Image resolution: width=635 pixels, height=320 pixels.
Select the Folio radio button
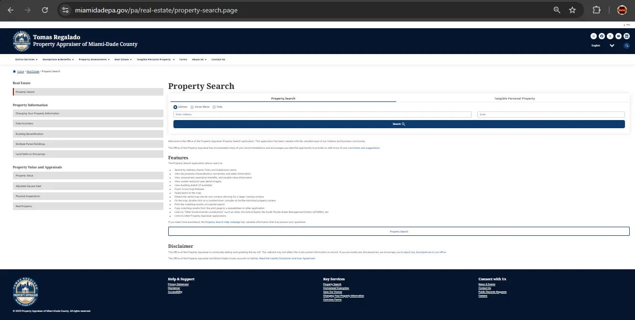(x=214, y=107)
